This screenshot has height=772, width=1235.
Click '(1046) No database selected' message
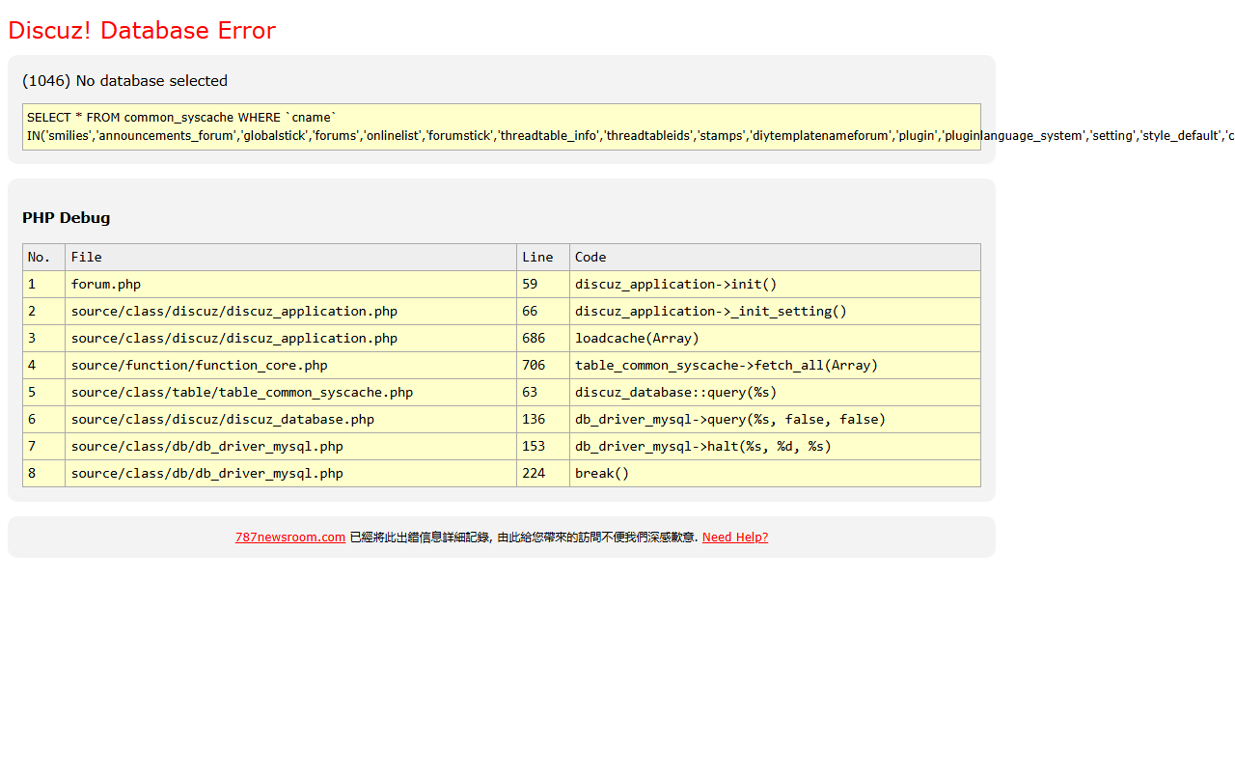click(x=125, y=81)
